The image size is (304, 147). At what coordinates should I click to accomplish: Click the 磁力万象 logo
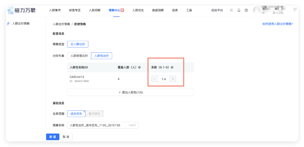pyautogui.click(x=22, y=10)
